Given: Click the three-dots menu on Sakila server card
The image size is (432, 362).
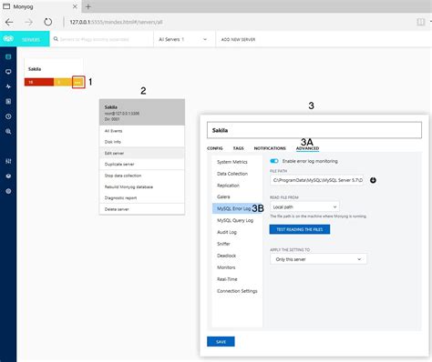Looking at the screenshot, I should coord(78,82).
